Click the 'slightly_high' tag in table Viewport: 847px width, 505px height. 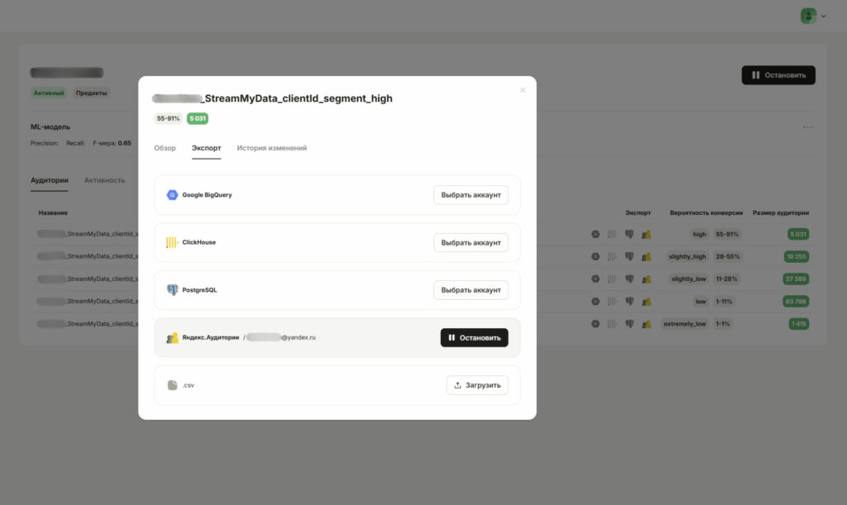point(687,256)
